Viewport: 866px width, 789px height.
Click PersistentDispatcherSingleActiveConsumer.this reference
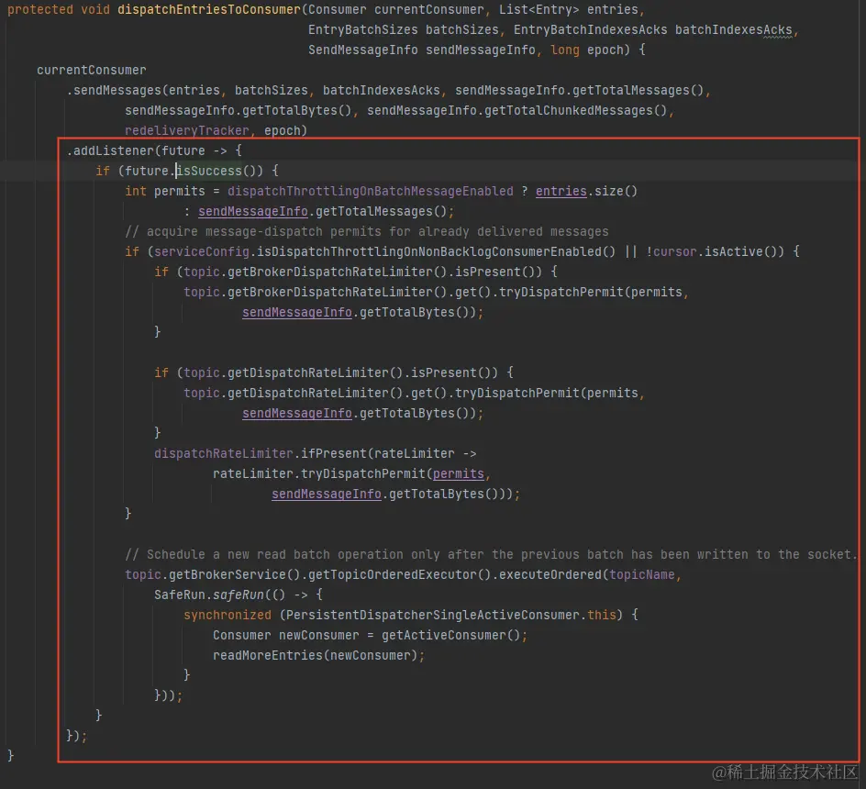(450, 615)
